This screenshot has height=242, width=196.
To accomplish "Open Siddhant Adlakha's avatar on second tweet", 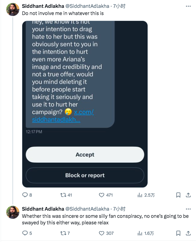I will coord(13,212).
